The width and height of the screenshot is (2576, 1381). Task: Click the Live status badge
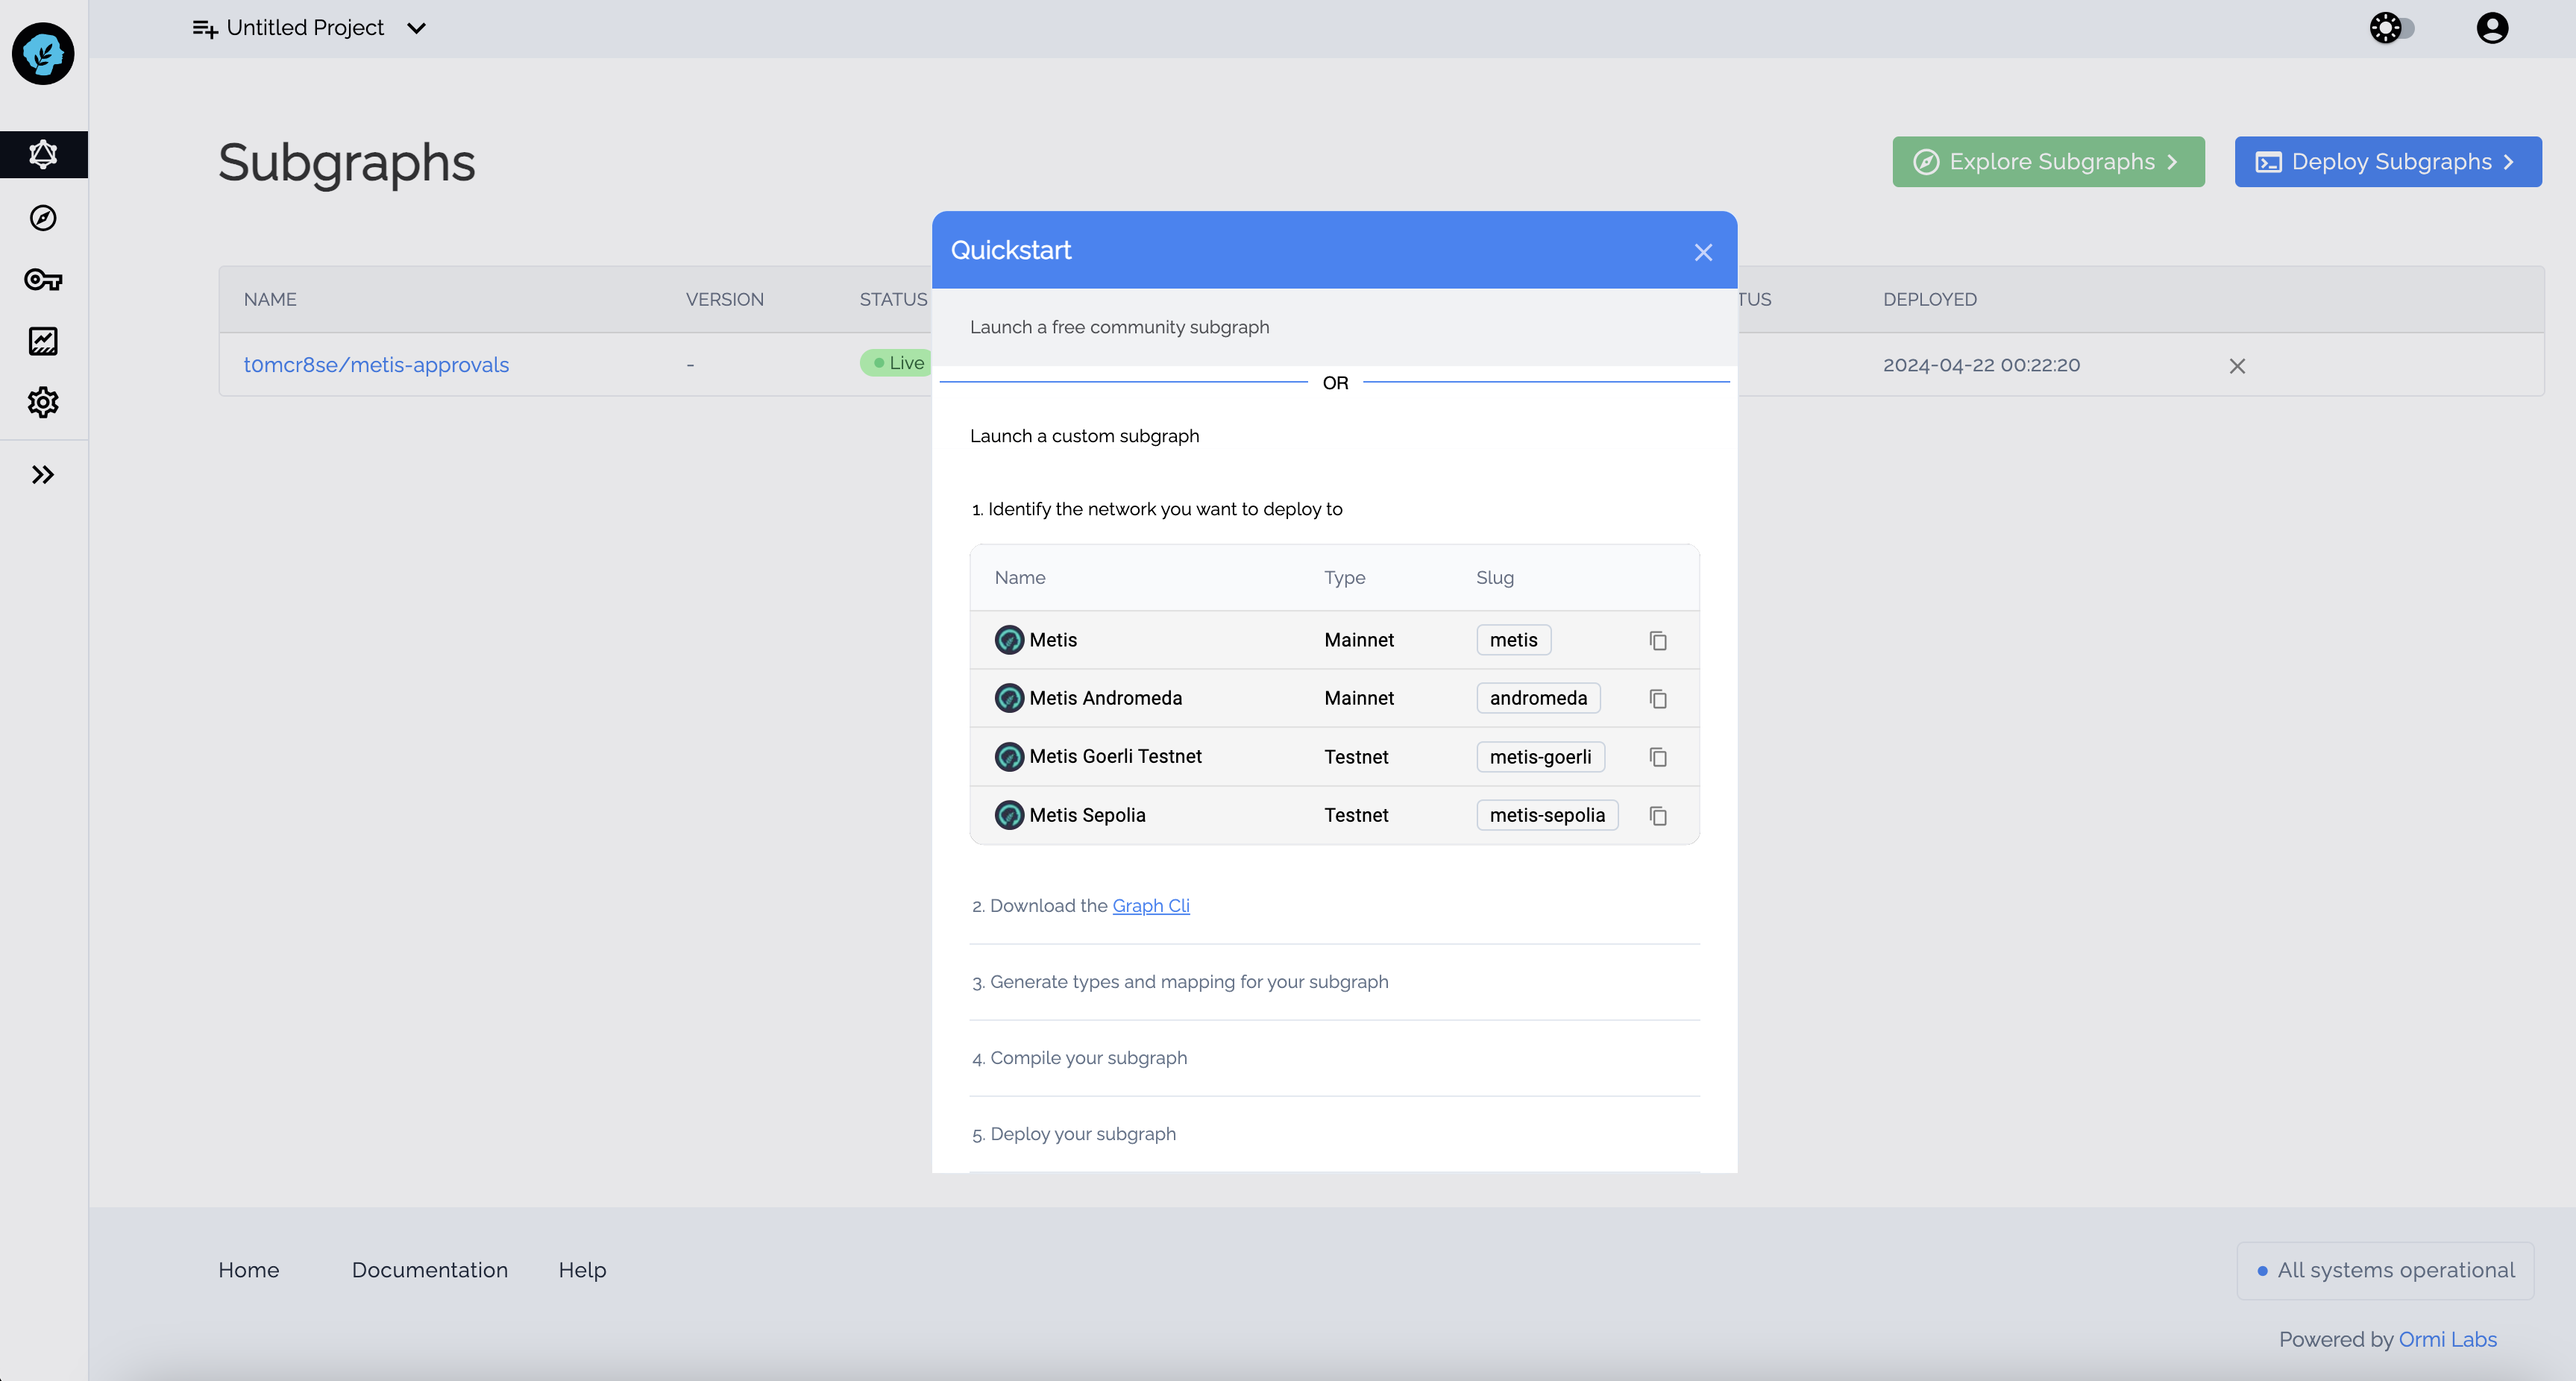click(896, 363)
